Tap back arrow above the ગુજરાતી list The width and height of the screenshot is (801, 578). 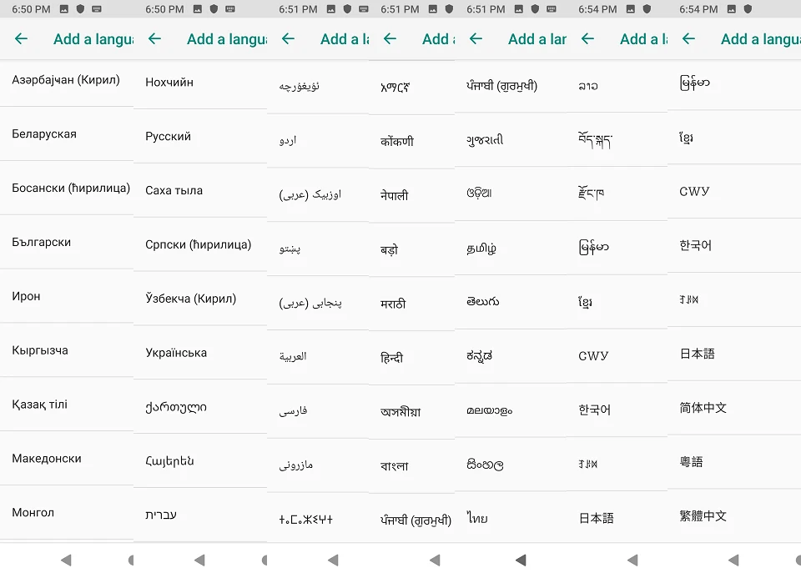coord(476,39)
